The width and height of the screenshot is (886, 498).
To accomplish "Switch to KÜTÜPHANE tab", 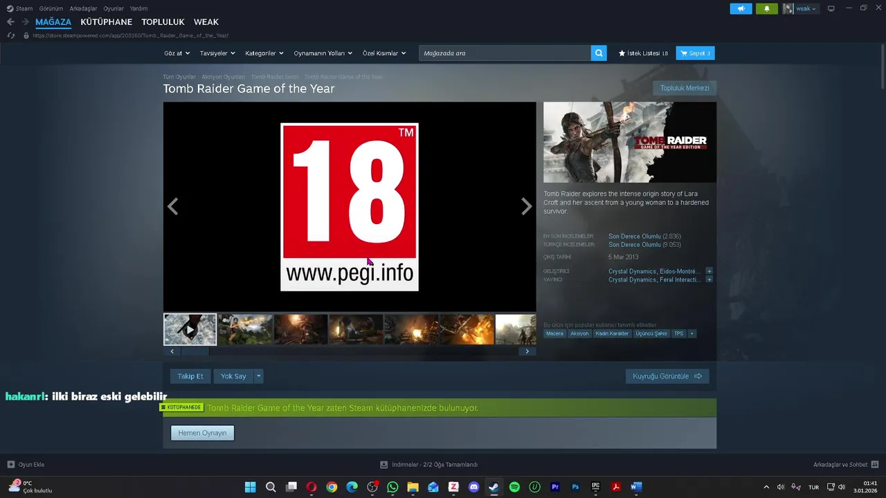I will [106, 22].
